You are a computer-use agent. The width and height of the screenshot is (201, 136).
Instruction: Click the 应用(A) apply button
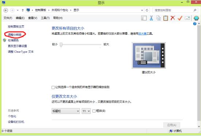[x=172, y=125]
